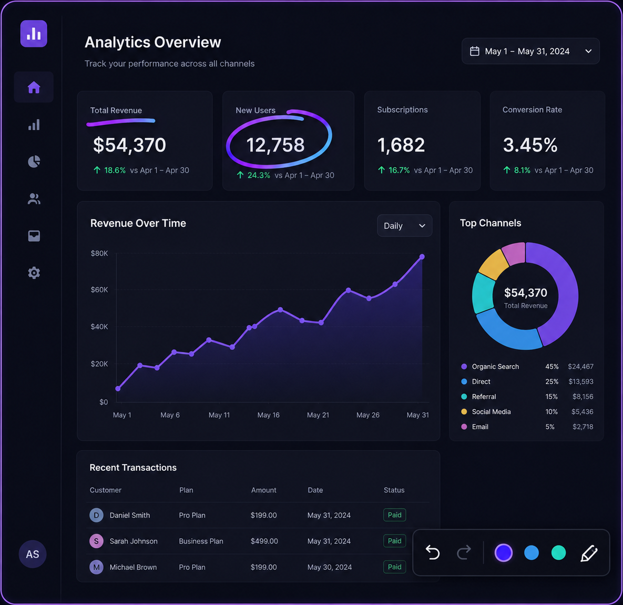This screenshot has width=623, height=605.
Task: Open the Home sidebar icon
Action: (x=34, y=87)
